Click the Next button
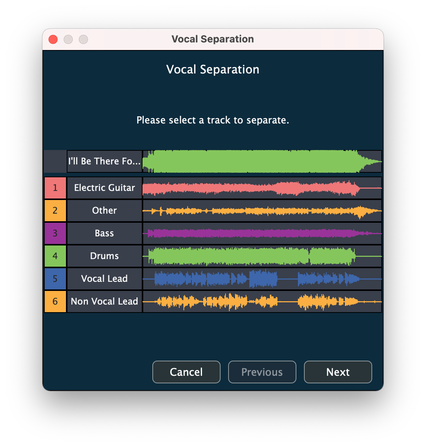This screenshot has height=447, width=426. pyautogui.click(x=338, y=372)
